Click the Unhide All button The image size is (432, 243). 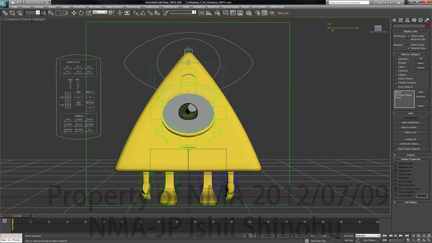410,139
